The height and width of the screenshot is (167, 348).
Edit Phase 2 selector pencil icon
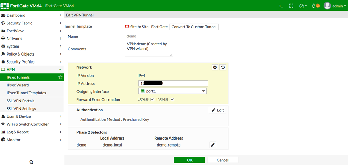213,145
